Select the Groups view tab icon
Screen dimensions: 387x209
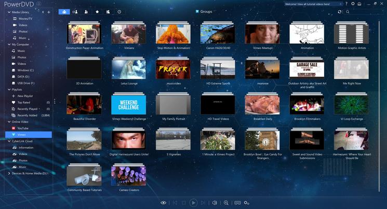[x=64, y=11]
